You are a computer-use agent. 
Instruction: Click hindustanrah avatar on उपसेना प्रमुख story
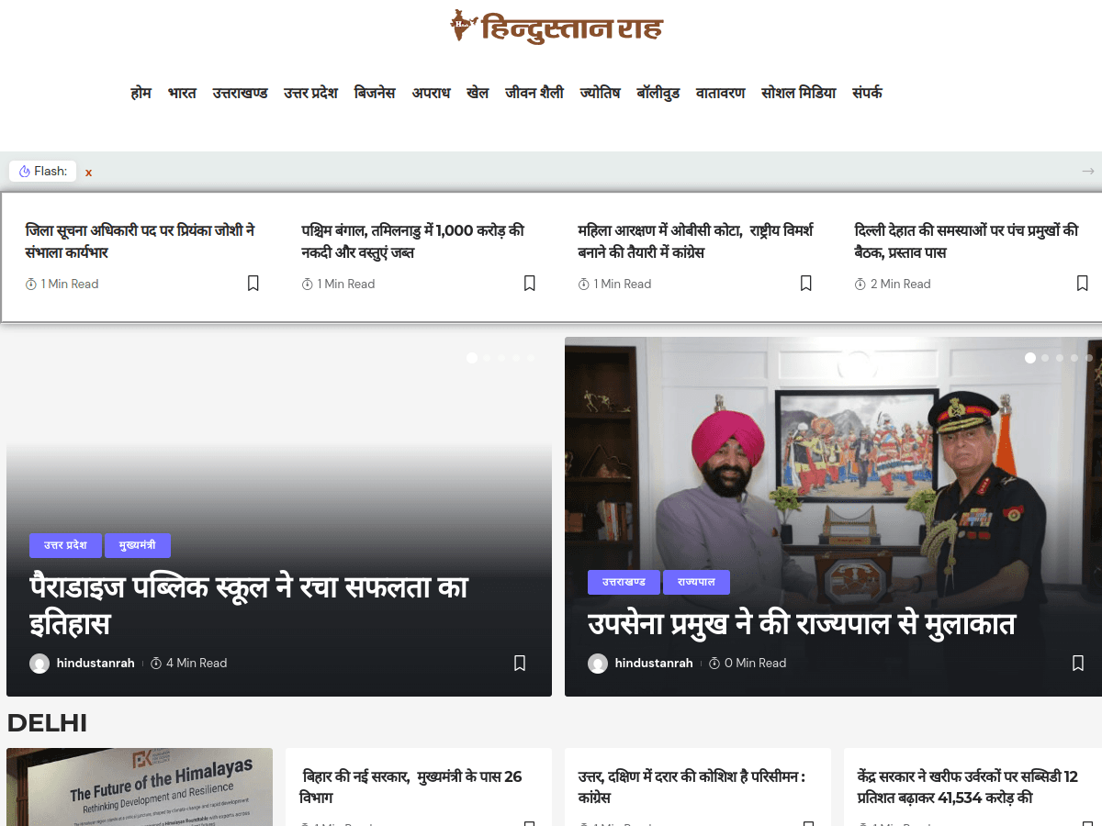pos(598,664)
